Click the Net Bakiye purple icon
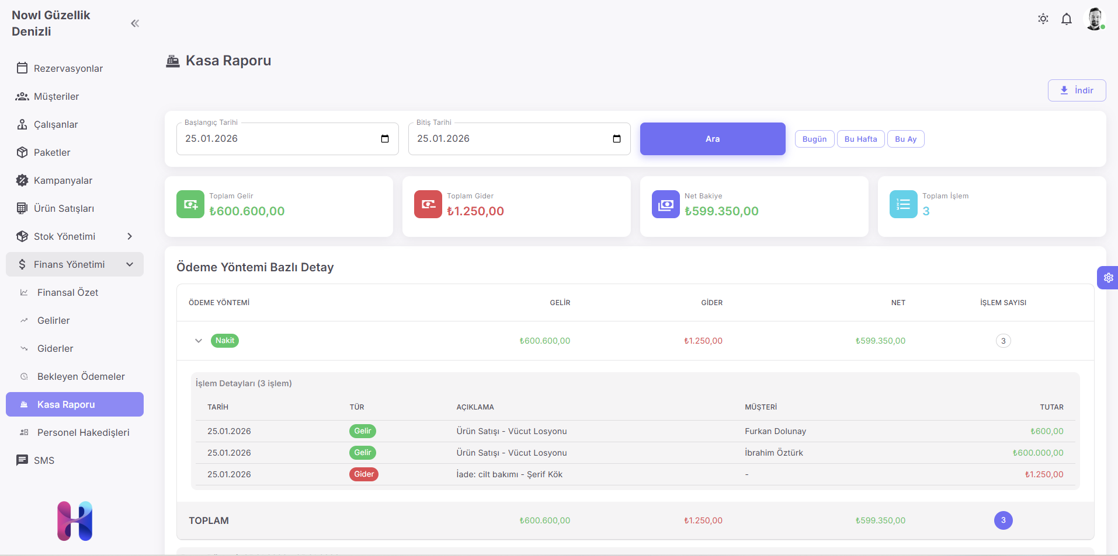The image size is (1118, 556). pyautogui.click(x=665, y=204)
